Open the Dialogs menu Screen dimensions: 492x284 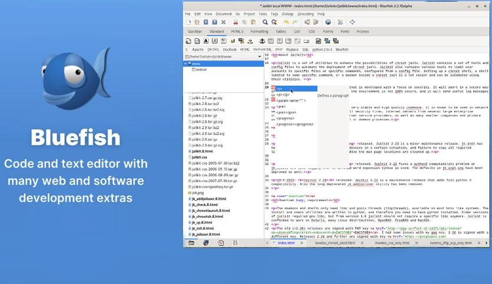pos(287,14)
